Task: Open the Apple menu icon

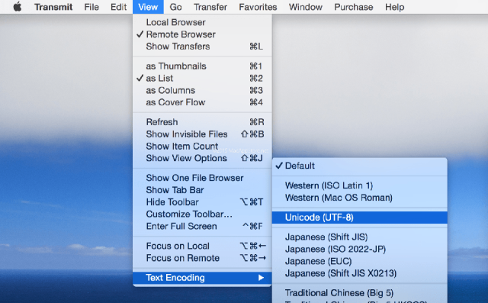Action: tap(18, 7)
